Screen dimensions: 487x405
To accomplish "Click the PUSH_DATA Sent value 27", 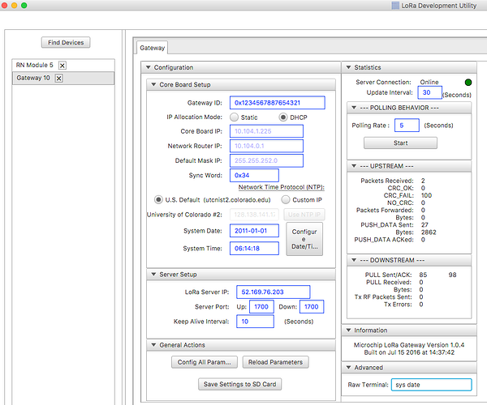I will pyautogui.click(x=425, y=224).
